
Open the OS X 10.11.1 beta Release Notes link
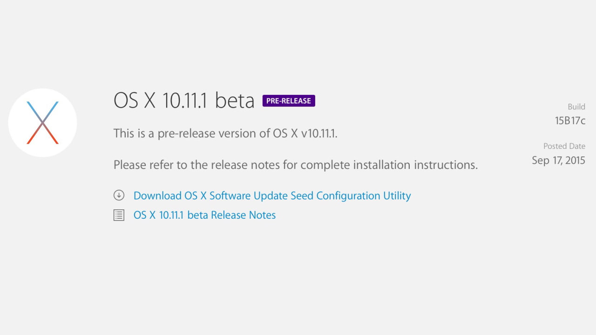tap(204, 215)
